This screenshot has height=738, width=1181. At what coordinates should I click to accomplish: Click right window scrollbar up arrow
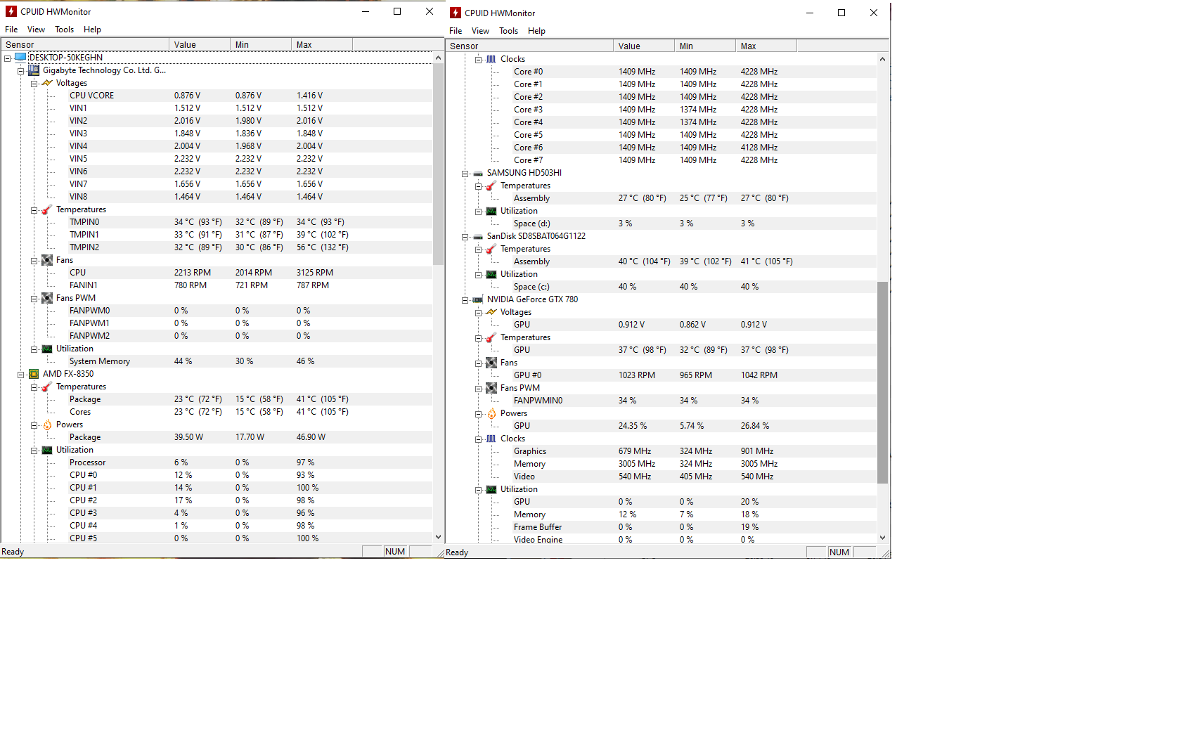(x=883, y=59)
